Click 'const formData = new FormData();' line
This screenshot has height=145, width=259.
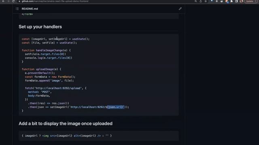coord(50,77)
